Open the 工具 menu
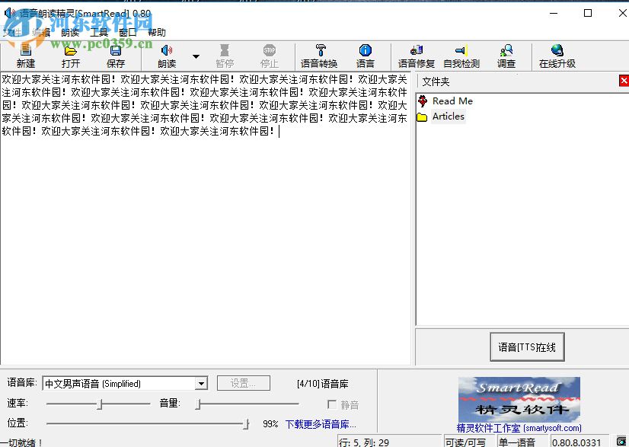629x447 pixels. tap(98, 32)
